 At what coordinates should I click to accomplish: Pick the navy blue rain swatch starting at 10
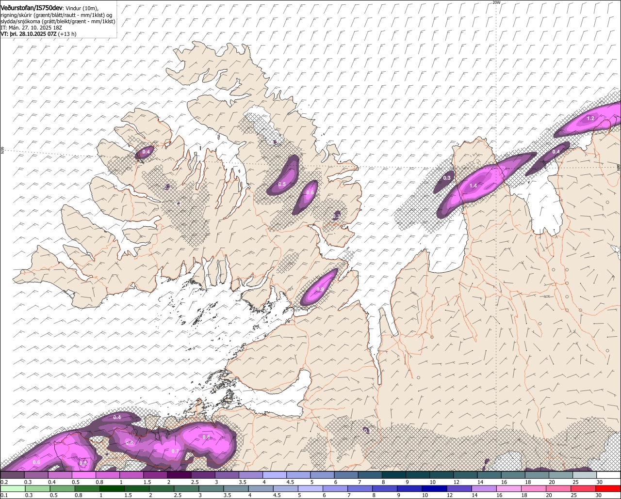point(434,489)
